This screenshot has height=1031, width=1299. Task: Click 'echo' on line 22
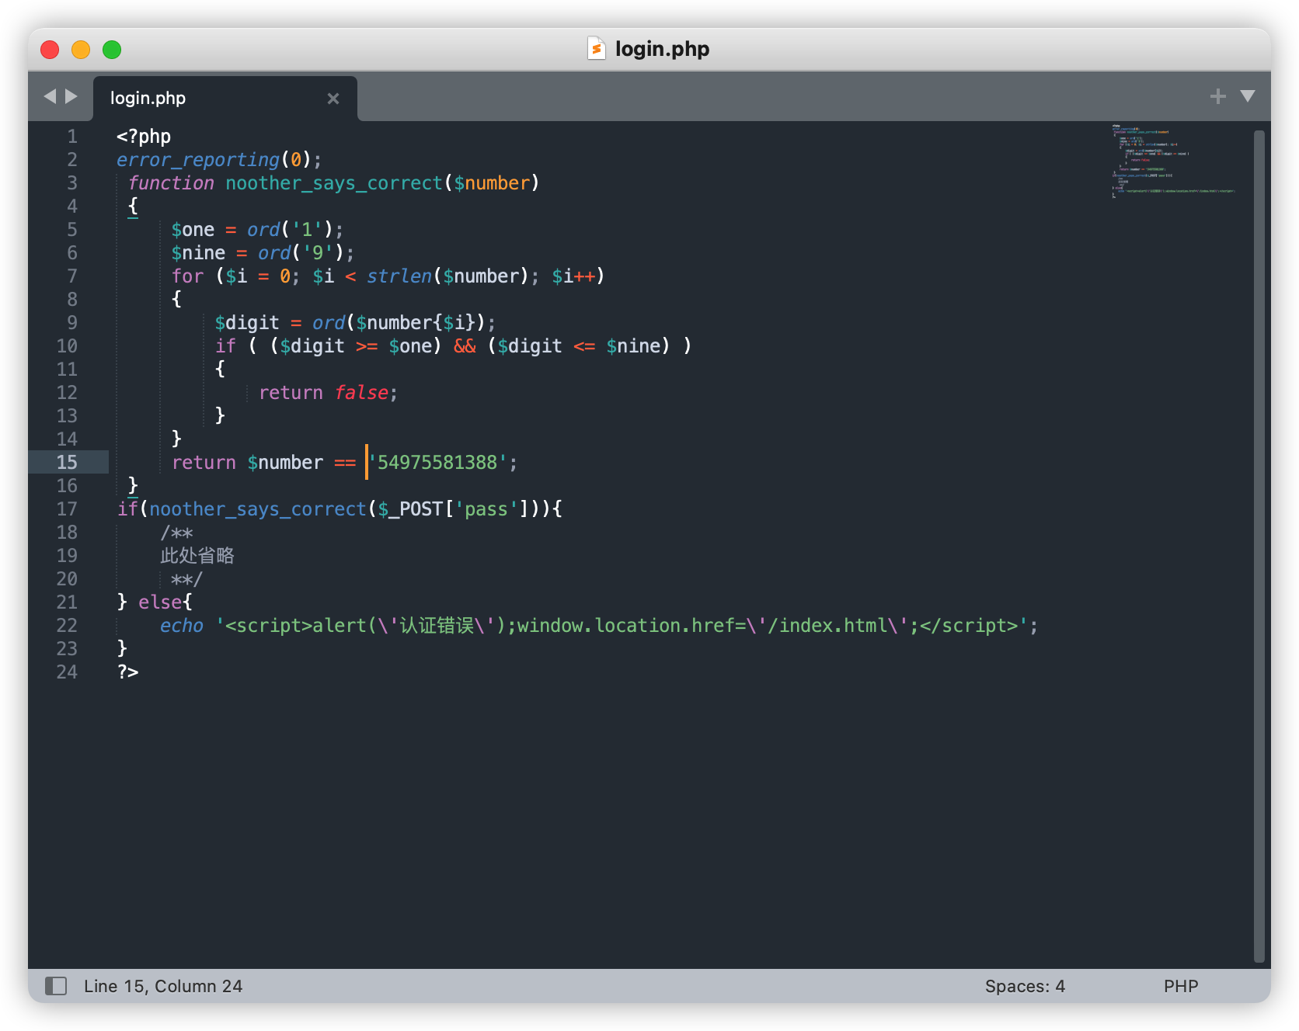pyautogui.click(x=182, y=626)
